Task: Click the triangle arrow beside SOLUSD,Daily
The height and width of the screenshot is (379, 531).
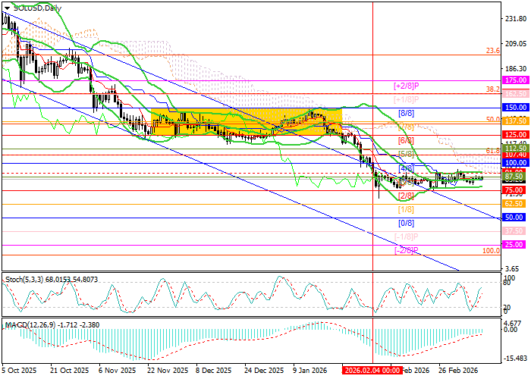Action: 5,8
